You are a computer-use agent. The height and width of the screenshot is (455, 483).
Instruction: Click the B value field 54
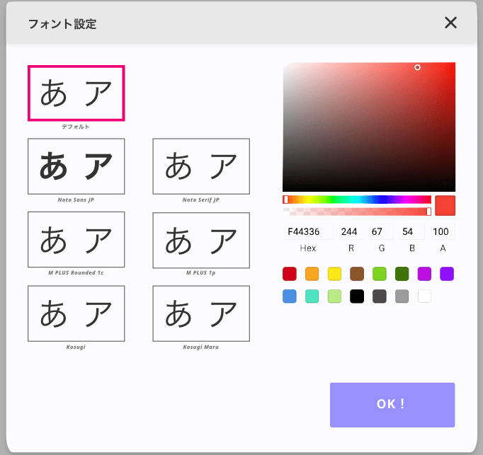[x=412, y=231]
